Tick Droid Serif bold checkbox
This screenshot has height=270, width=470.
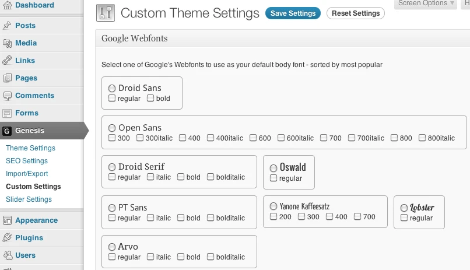pyautogui.click(x=181, y=177)
